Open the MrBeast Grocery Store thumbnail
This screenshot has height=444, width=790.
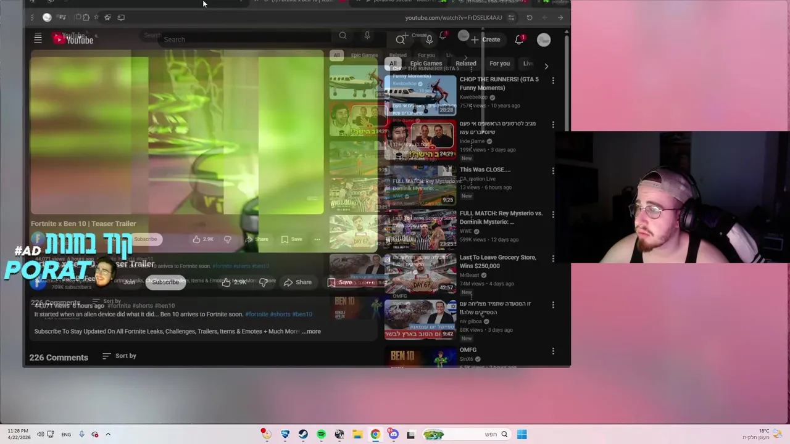point(420,273)
